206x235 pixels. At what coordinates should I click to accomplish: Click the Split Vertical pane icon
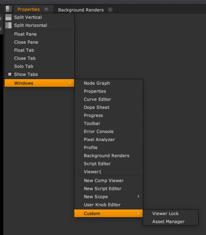pyautogui.click(x=8, y=17)
